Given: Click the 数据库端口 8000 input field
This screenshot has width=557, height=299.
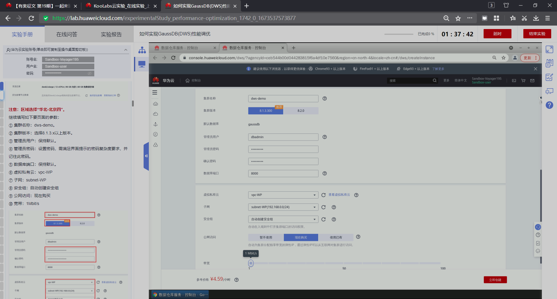Looking at the screenshot, I should coord(283,173).
